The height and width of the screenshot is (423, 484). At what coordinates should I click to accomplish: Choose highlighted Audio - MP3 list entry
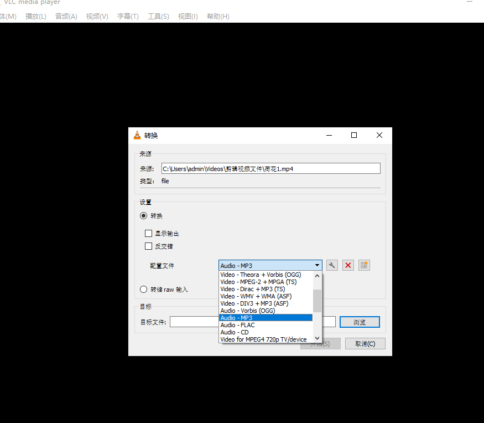click(266, 318)
